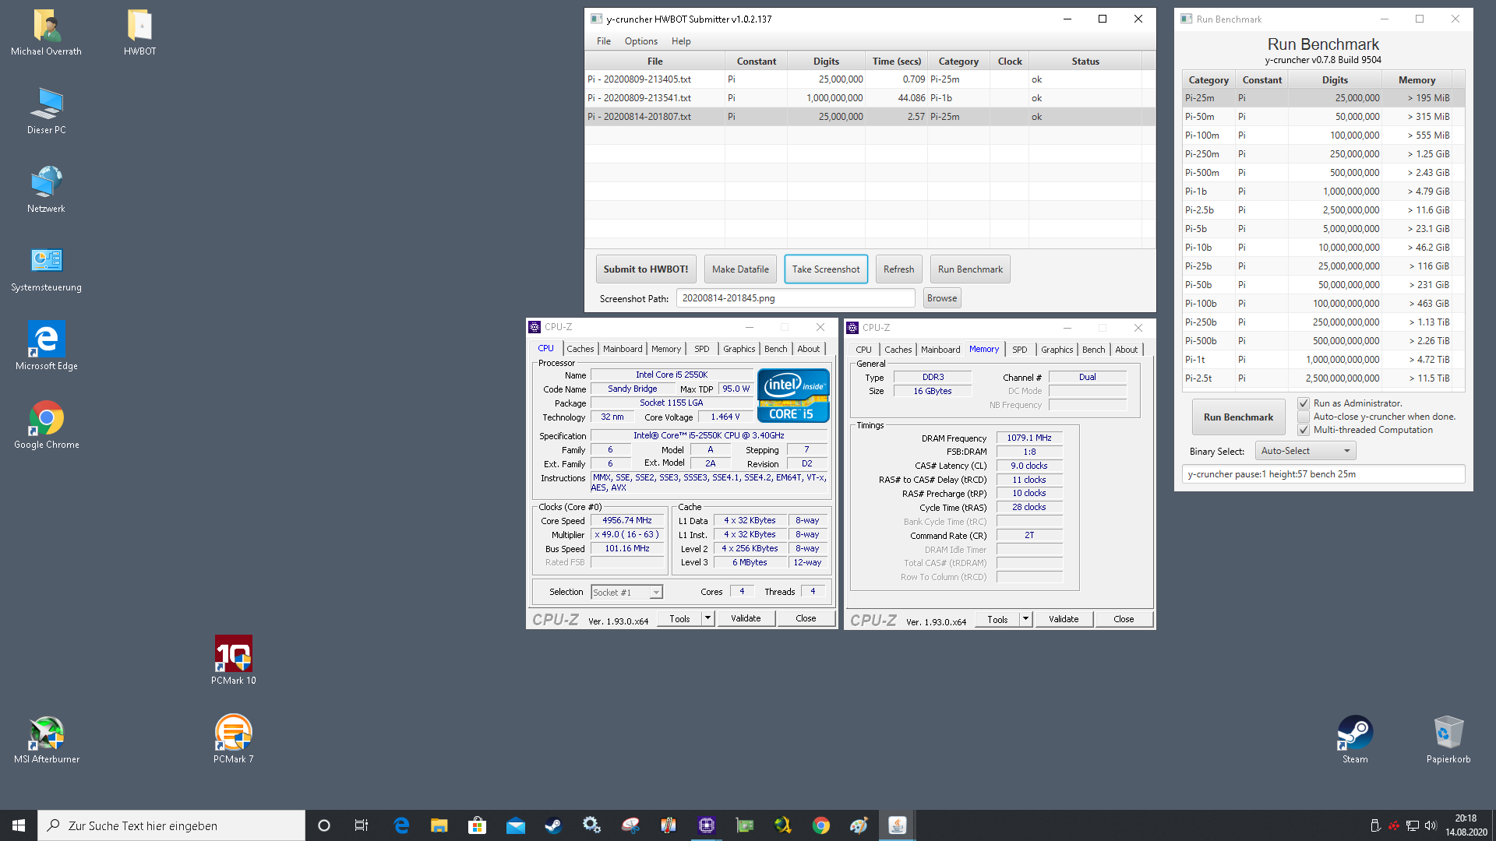Click the Screenshot Path input field
The width and height of the screenshot is (1496, 841).
coord(796,298)
